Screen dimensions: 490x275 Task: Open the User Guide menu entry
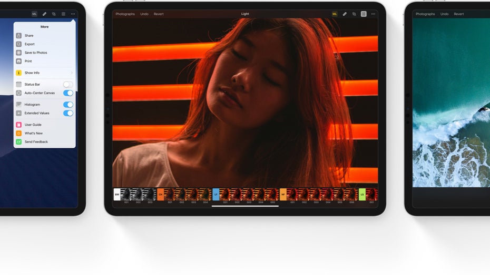click(33, 125)
